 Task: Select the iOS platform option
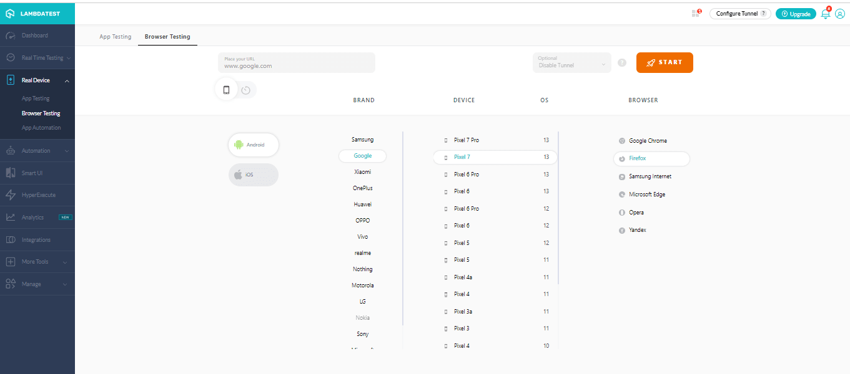254,175
